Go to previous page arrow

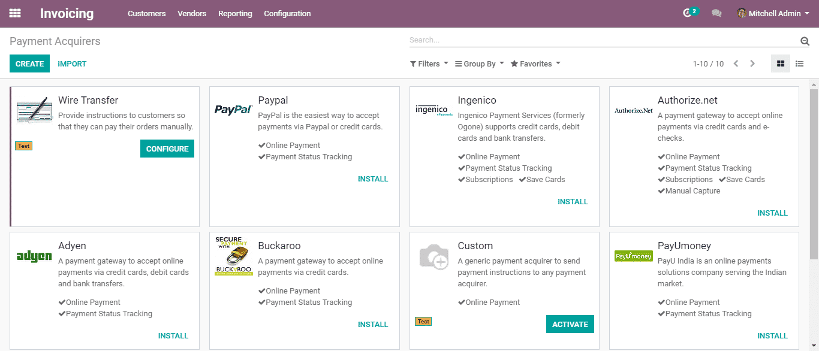(736, 63)
